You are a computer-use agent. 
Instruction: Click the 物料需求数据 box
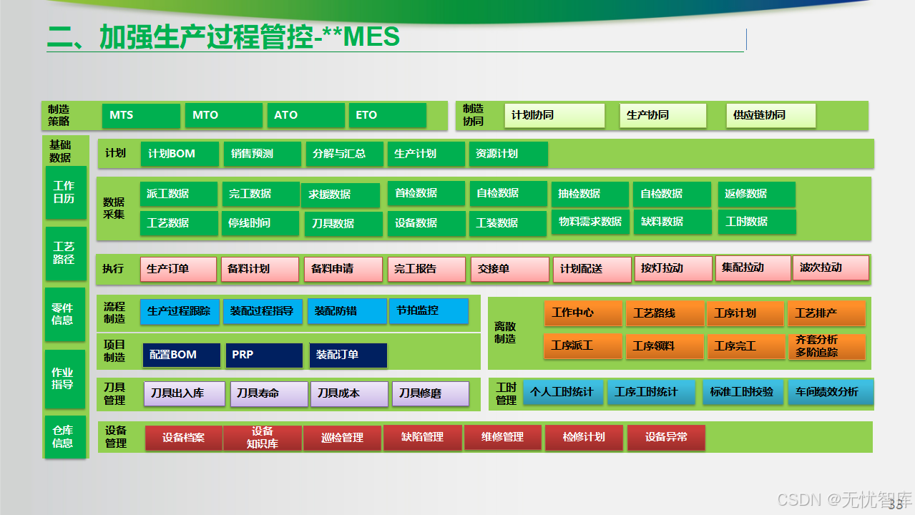(x=590, y=222)
